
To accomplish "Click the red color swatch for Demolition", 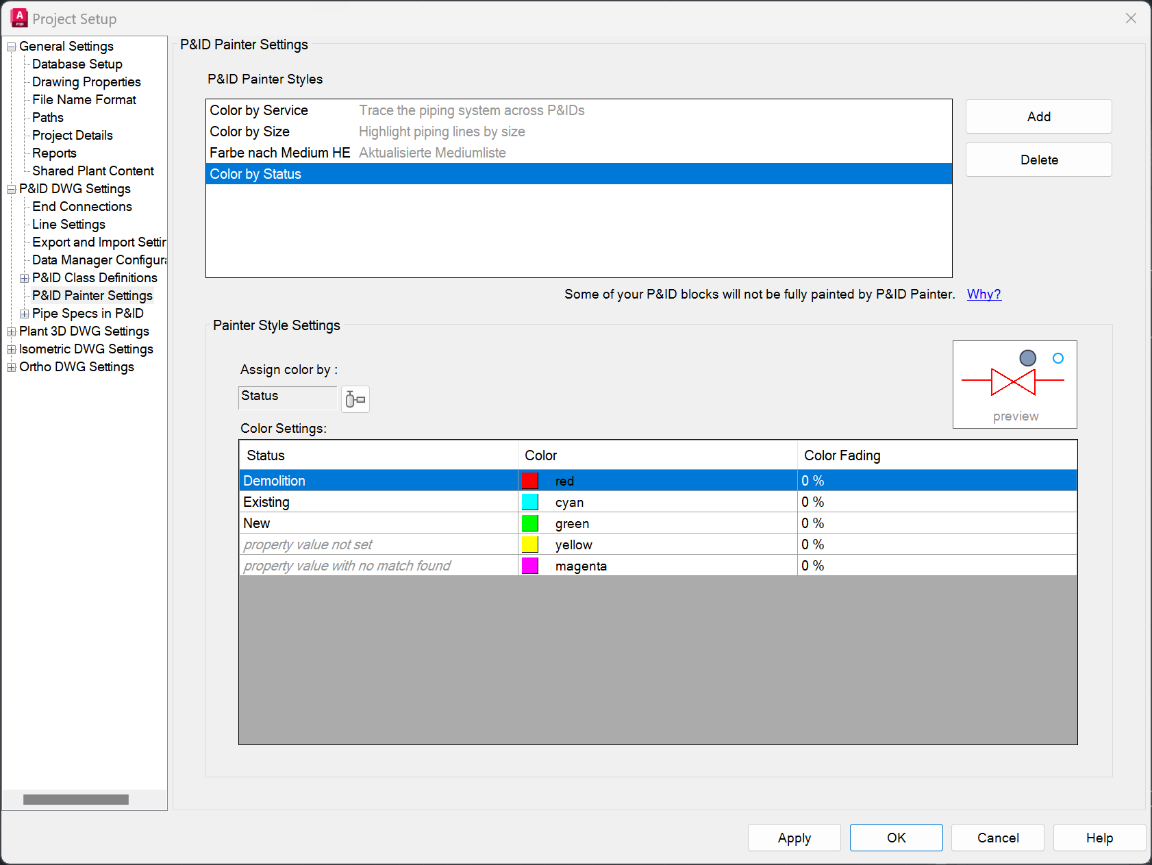I will 529,480.
